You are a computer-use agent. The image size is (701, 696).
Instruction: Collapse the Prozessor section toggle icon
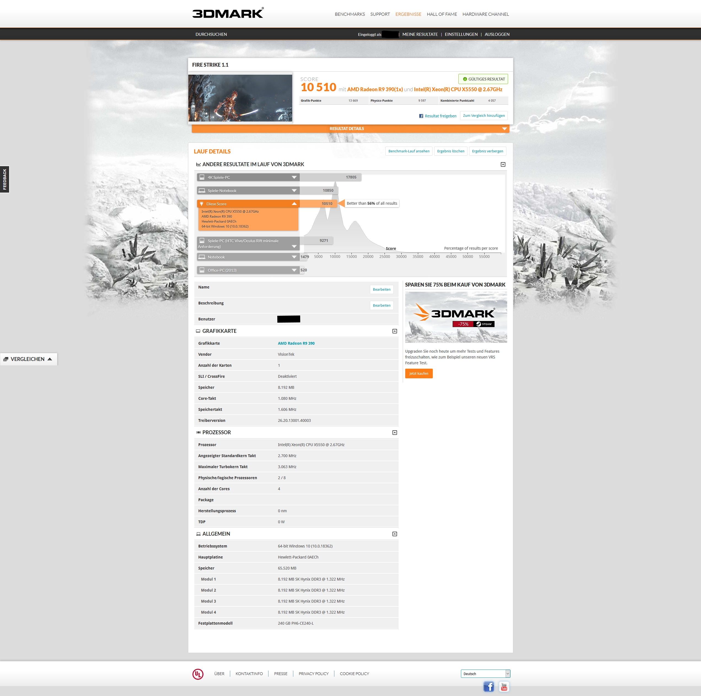coord(394,432)
